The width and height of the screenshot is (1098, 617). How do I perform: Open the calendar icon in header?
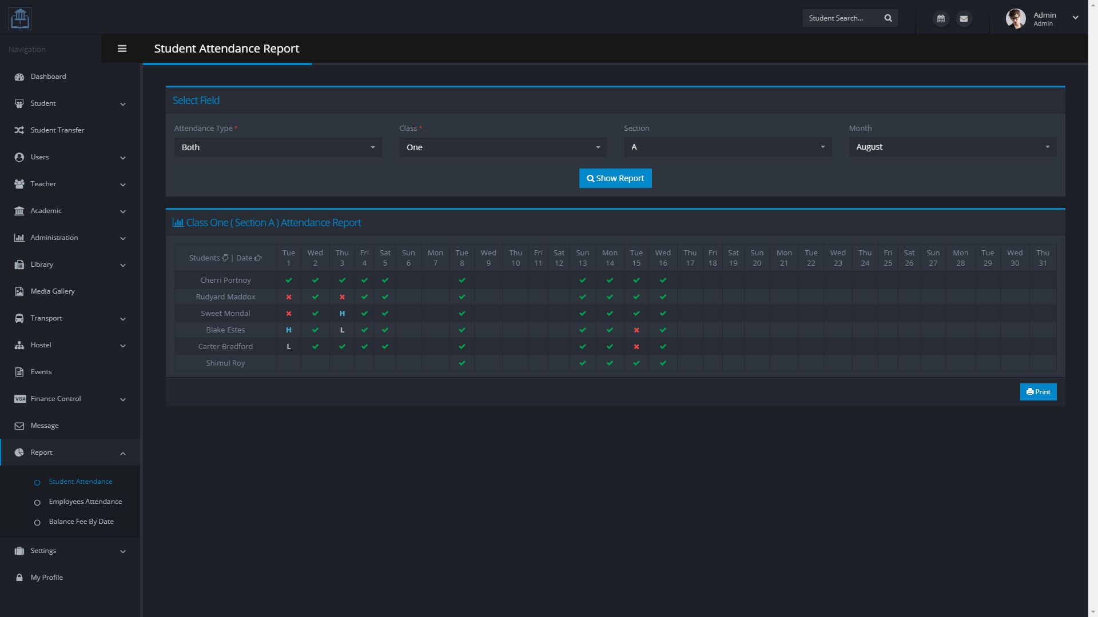click(941, 19)
